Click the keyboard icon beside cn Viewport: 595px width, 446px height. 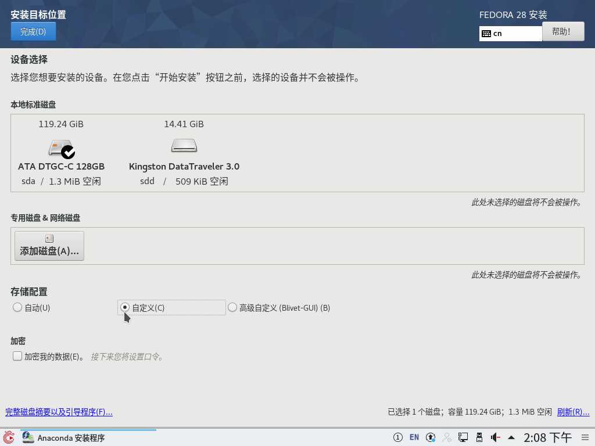486,34
